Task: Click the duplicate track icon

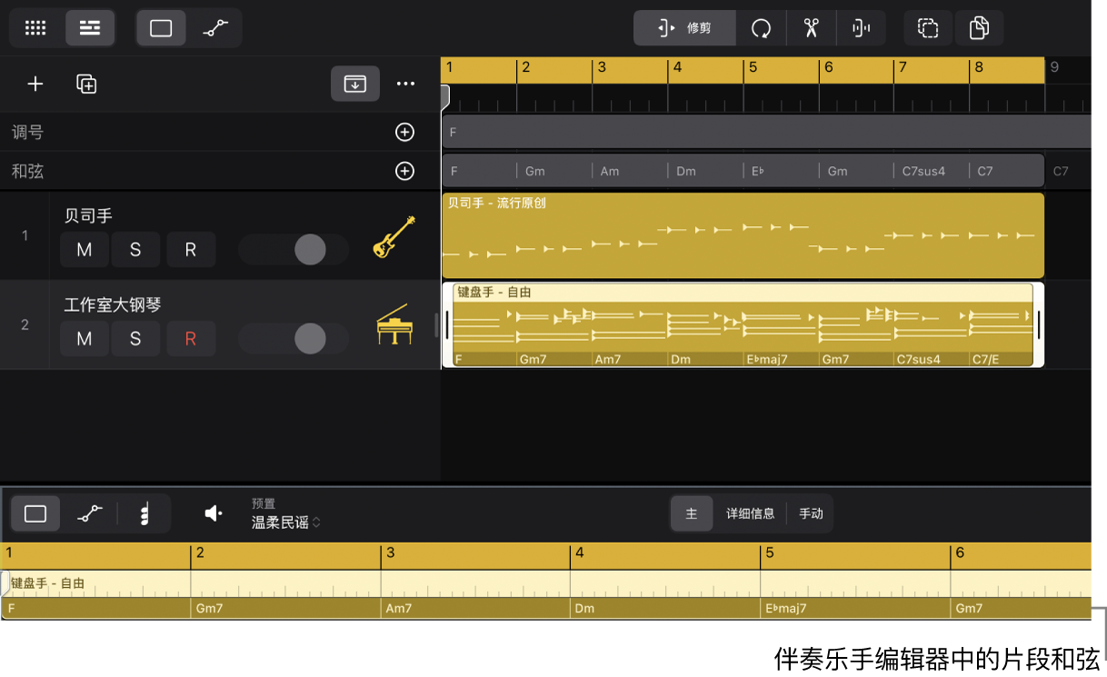Action: pyautogui.click(x=86, y=85)
